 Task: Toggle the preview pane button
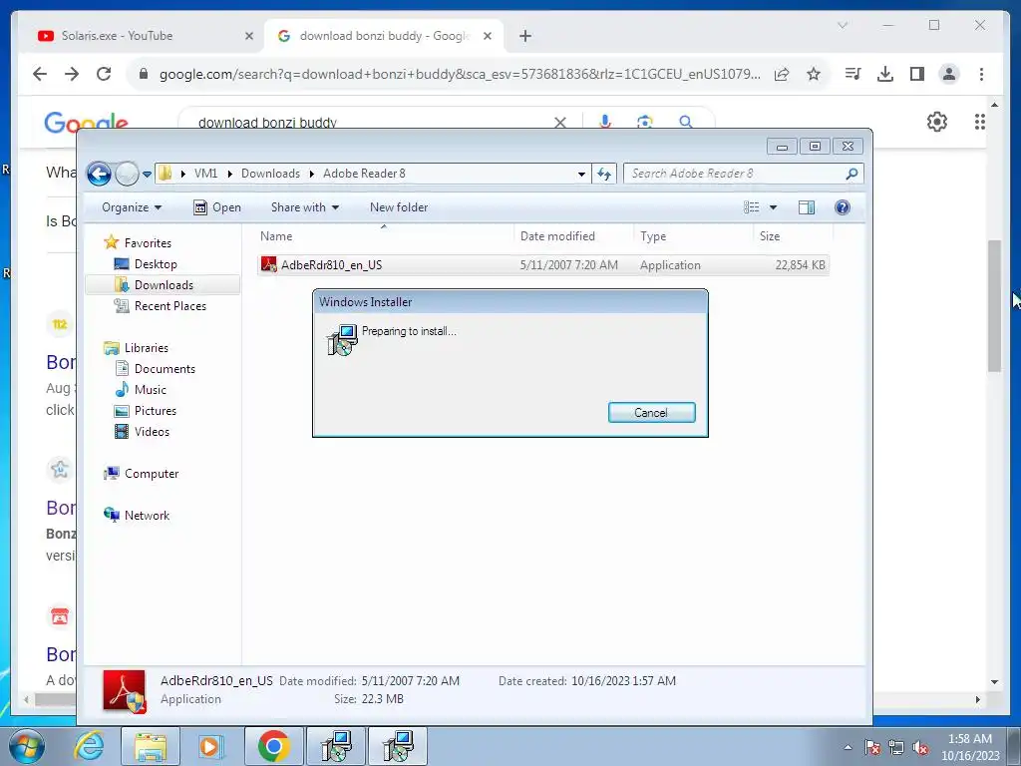(806, 207)
